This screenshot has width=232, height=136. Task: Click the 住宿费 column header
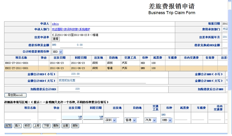coord(210,58)
